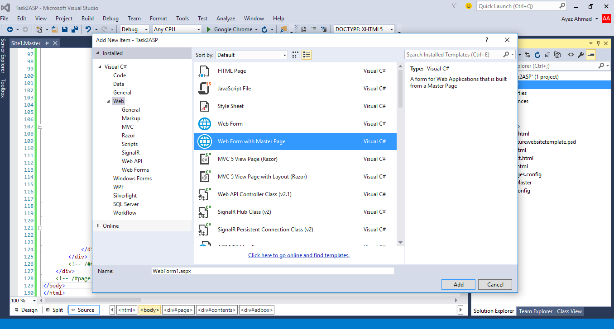Click the Add button in dialog
The height and width of the screenshot is (329, 614).
459,284
